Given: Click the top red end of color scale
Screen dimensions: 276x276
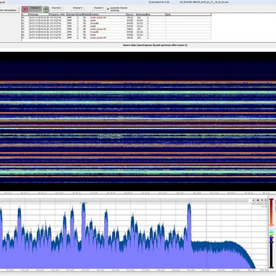Looking at the screenshot, I should 271,200.
